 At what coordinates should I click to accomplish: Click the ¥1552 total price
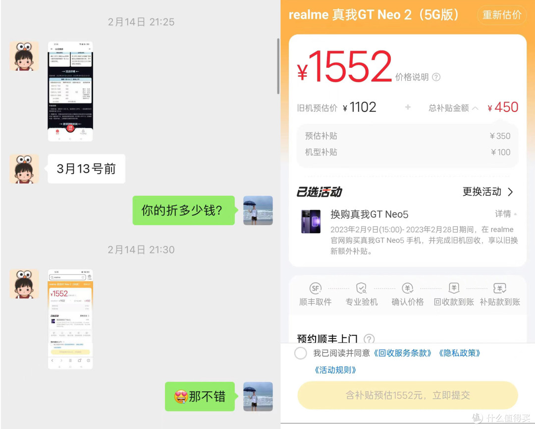click(x=345, y=67)
